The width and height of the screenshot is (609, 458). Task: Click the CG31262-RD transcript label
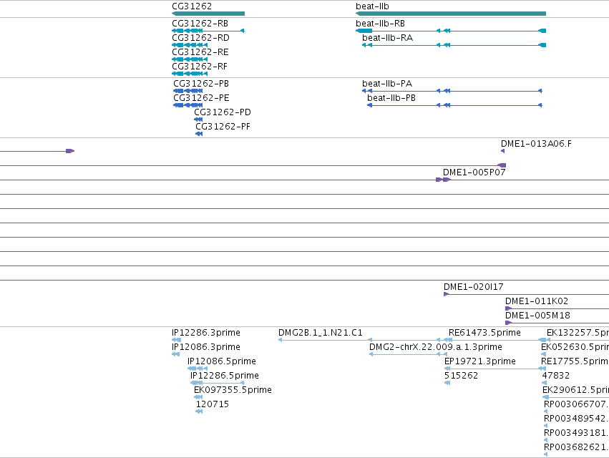[x=200, y=38]
